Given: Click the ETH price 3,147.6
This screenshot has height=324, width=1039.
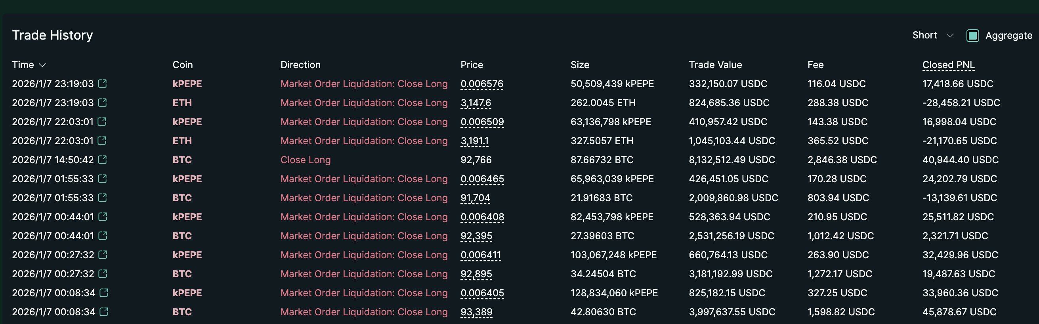Looking at the screenshot, I should coord(476,103).
